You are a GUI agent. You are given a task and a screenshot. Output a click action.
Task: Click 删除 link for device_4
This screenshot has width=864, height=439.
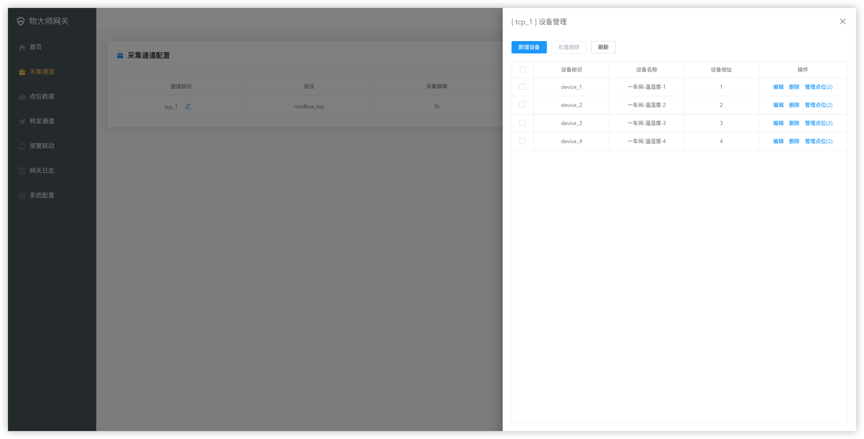point(794,141)
